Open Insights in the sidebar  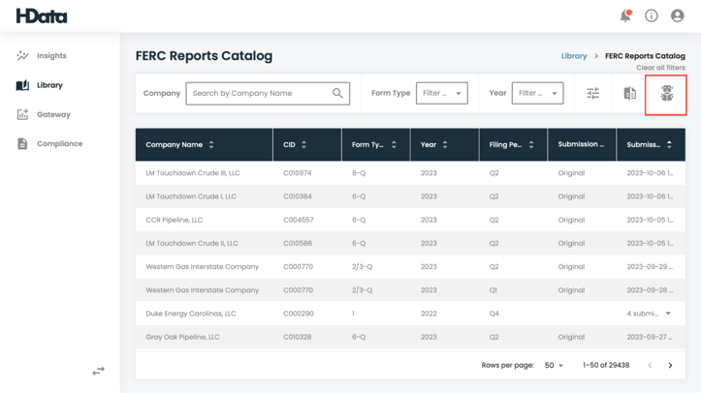click(x=51, y=56)
